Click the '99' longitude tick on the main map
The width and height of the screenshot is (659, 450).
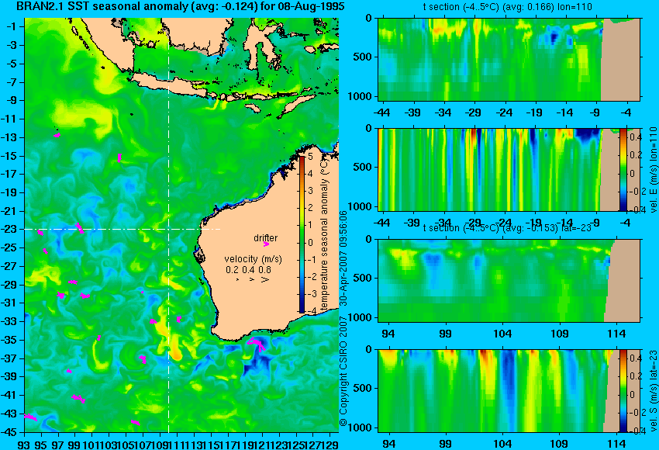click(x=74, y=445)
